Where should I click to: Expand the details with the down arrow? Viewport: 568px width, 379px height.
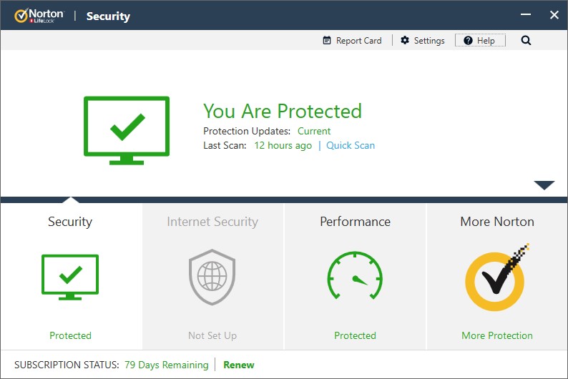pos(544,185)
